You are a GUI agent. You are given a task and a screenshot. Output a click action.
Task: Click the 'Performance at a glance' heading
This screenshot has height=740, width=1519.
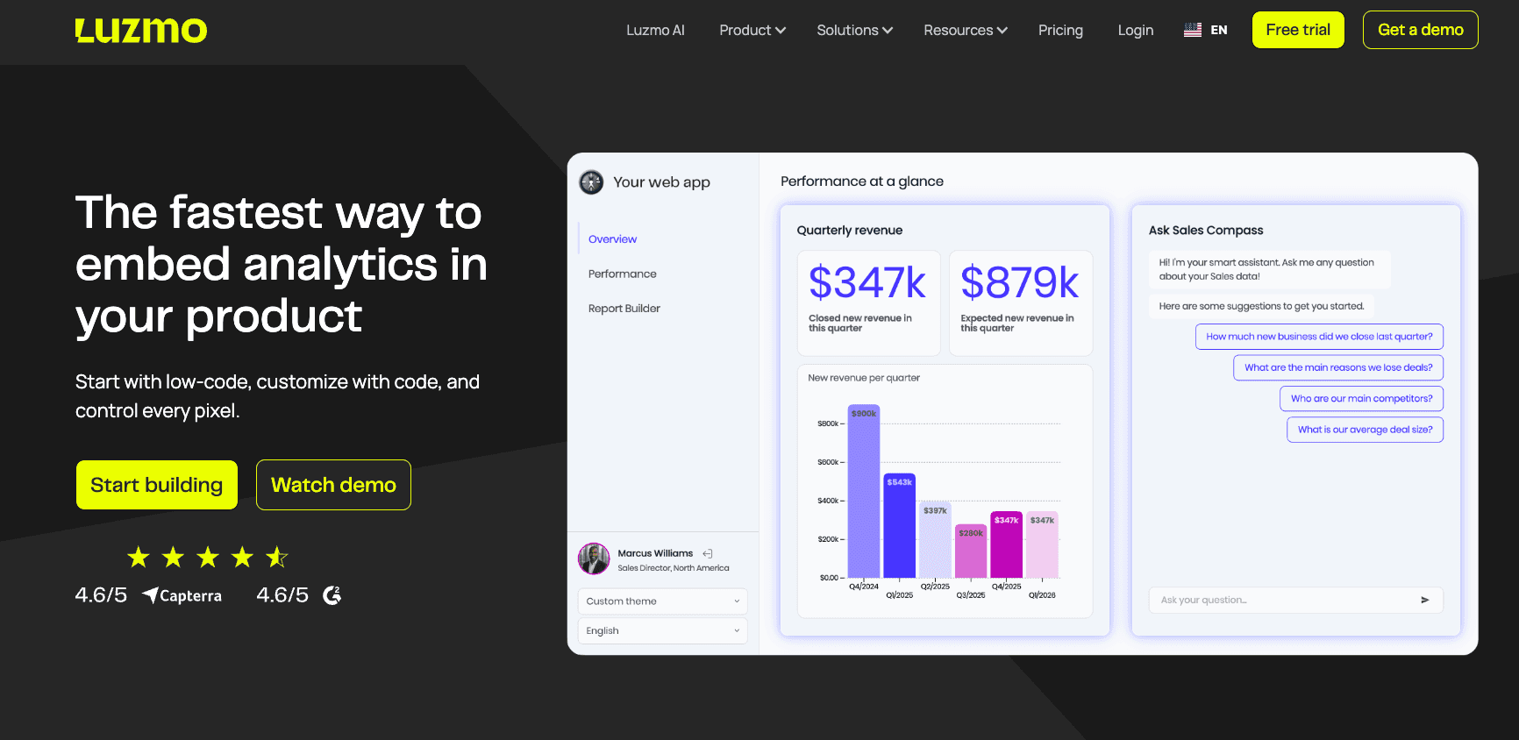pos(862,181)
